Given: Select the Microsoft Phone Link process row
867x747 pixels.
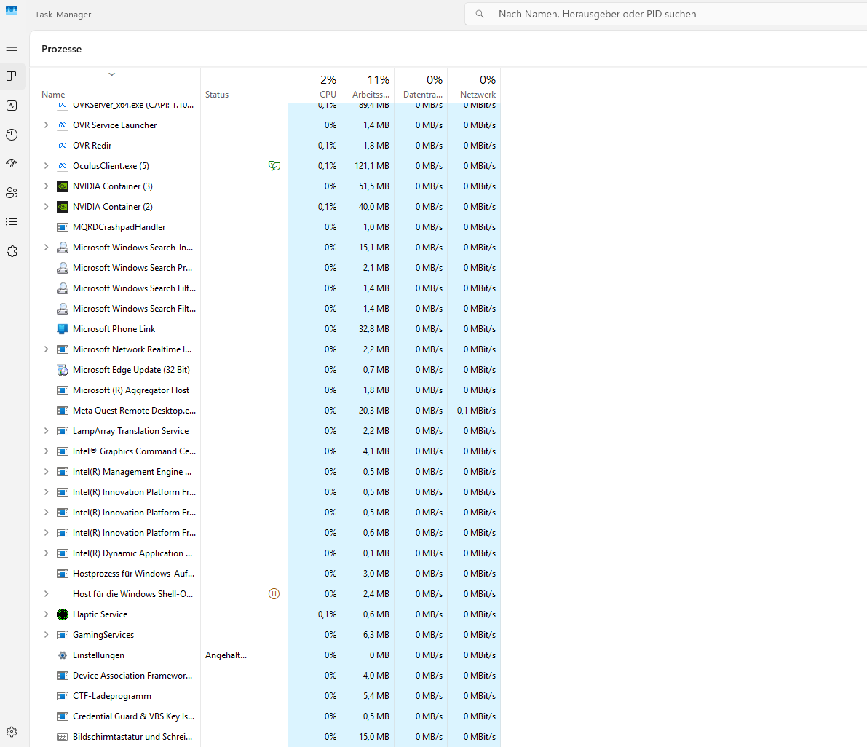Looking at the screenshot, I should click(x=266, y=329).
